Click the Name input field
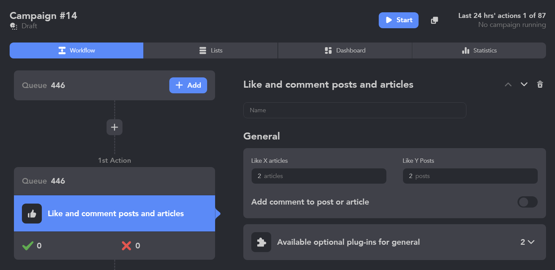 (x=355, y=110)
